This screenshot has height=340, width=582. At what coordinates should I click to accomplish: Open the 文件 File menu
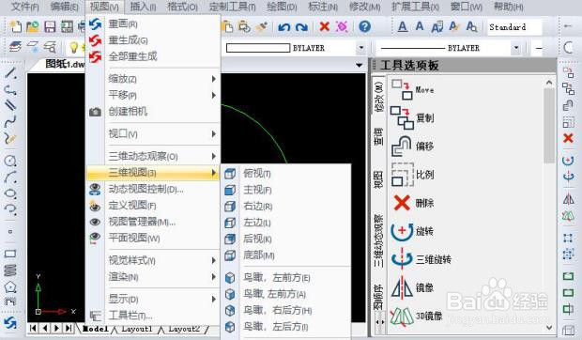[24, 7]
